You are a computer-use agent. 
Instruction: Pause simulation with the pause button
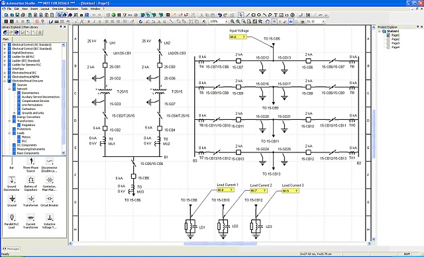pos(119,15)
